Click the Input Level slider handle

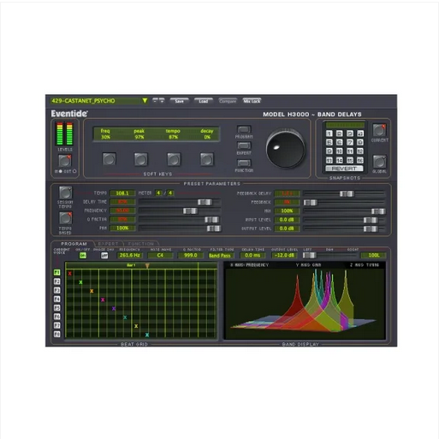371,220
